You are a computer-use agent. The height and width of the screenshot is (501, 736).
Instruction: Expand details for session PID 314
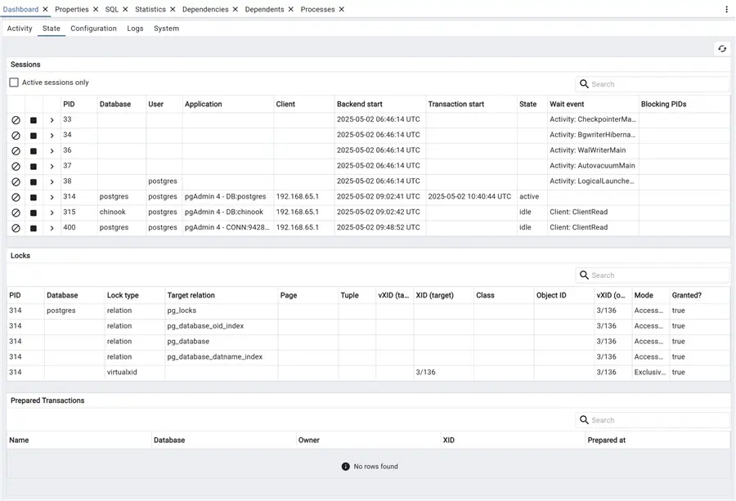(51, 196)
